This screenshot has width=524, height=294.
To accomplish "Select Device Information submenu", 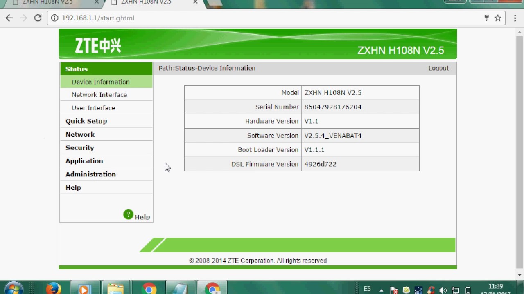I will pyautogui.click(x=106, y=82).
